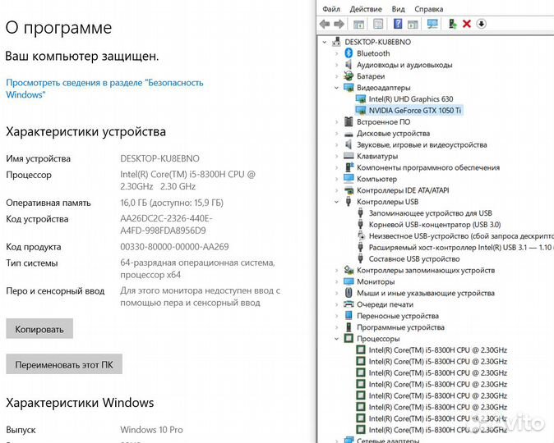Select NVIDIA GeForce GTX 1050 Ti device

(x=415, y=110)
